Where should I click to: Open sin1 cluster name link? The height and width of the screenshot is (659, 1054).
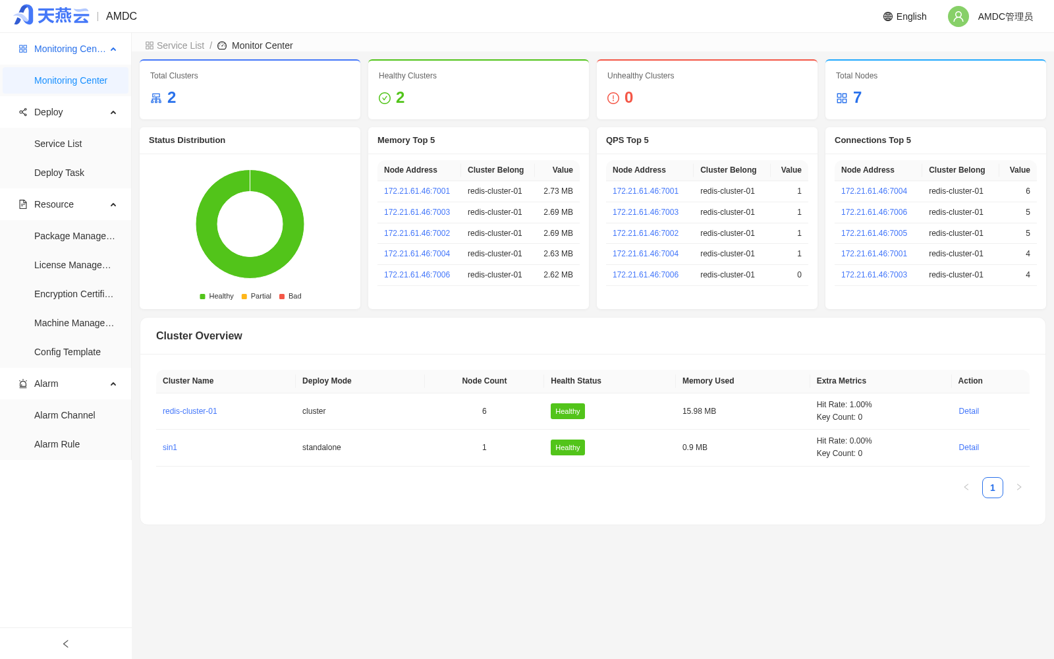[x=170, y=447]
